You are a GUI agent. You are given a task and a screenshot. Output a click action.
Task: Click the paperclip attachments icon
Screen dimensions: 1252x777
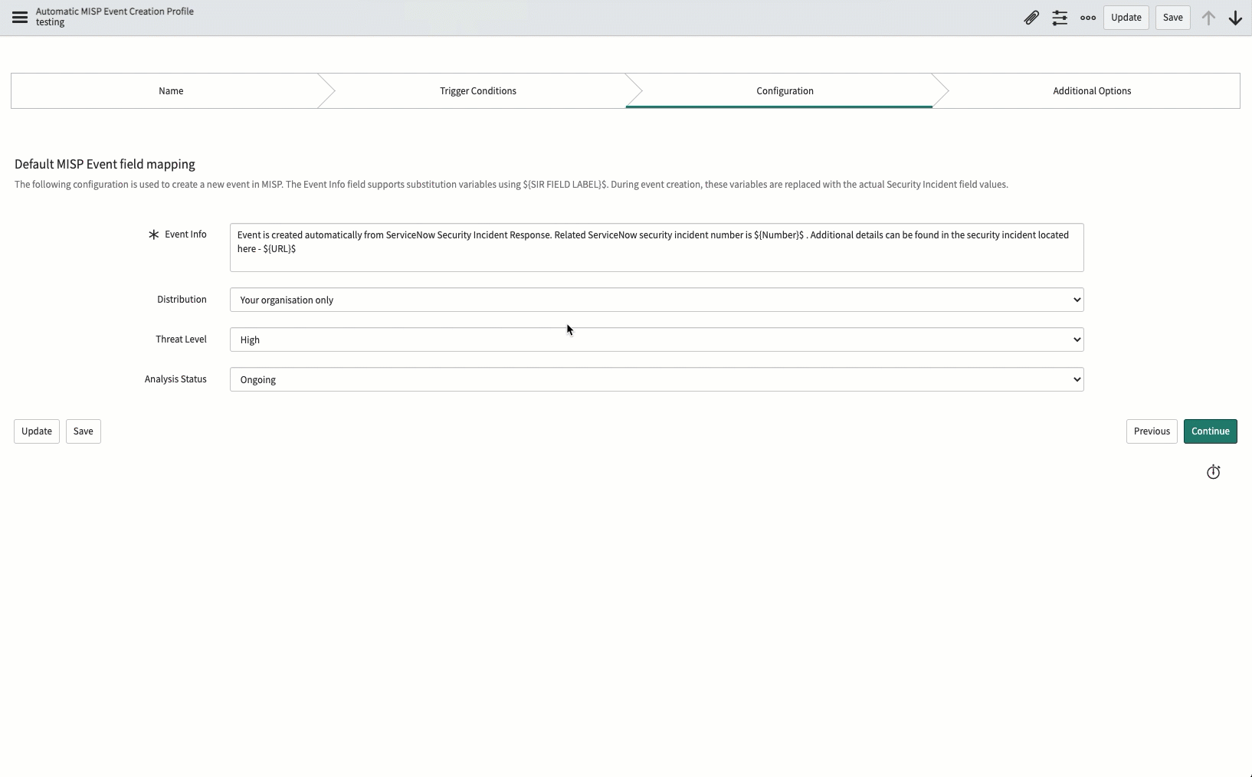point(1031,18)
